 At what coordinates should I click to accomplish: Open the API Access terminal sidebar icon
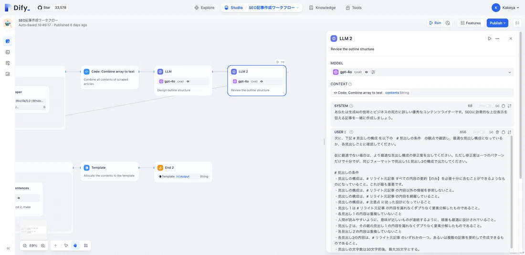point(8,52)
